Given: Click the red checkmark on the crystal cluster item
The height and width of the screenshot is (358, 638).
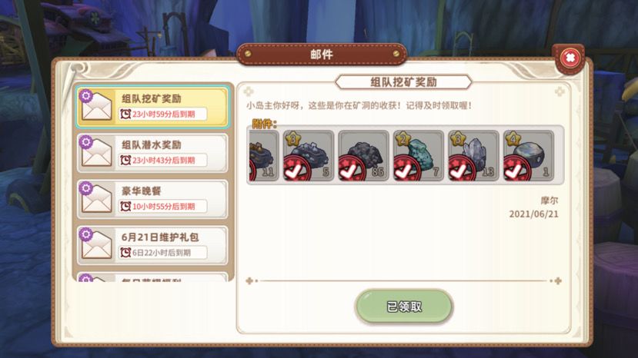Looking at the screenshot, I should [462, 169].
